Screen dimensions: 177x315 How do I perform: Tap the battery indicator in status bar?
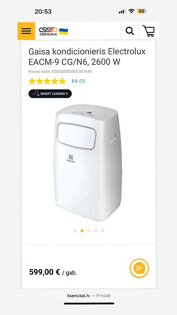tap(142, 11)
